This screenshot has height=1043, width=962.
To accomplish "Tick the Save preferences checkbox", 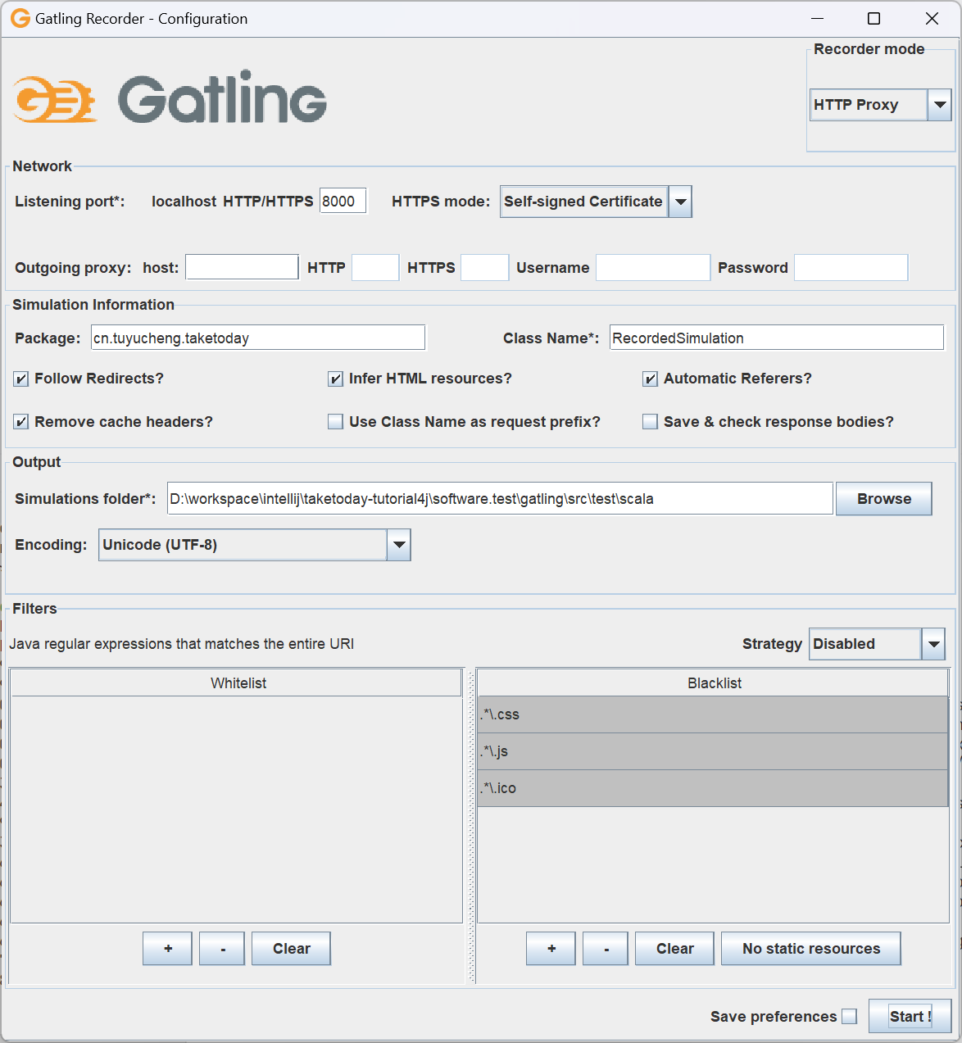I will coord(850,1017).
